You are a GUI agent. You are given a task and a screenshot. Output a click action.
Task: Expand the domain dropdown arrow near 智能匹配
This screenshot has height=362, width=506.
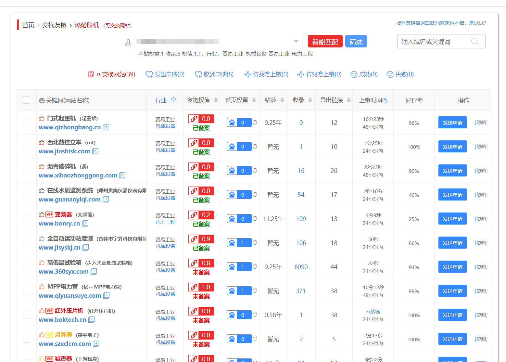coord(296,42)
